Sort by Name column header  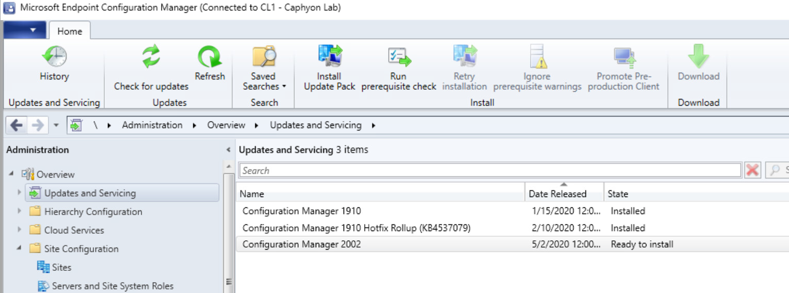point(380,194)
